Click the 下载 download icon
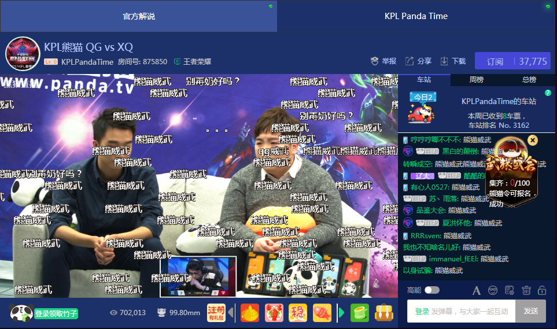Viewport: 557px width, 329px height. 444,61
